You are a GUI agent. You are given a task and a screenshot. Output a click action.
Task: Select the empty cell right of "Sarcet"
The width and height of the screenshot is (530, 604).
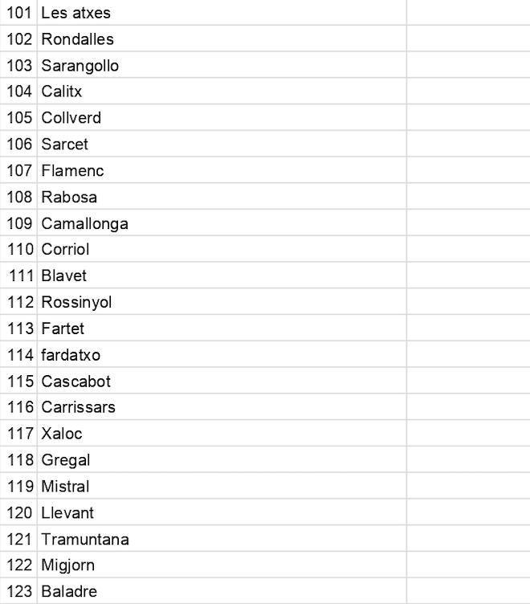[467, 144]
